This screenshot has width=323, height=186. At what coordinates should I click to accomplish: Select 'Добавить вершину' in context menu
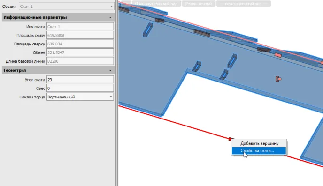259,143
